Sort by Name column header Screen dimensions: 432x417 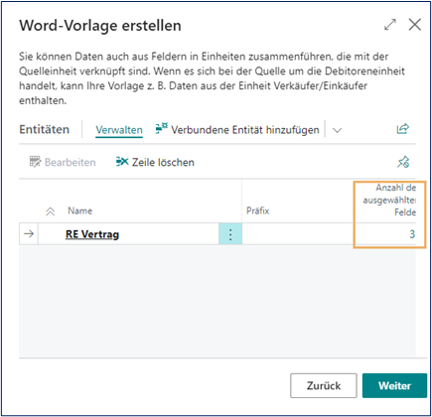click(x=80, y=210)
